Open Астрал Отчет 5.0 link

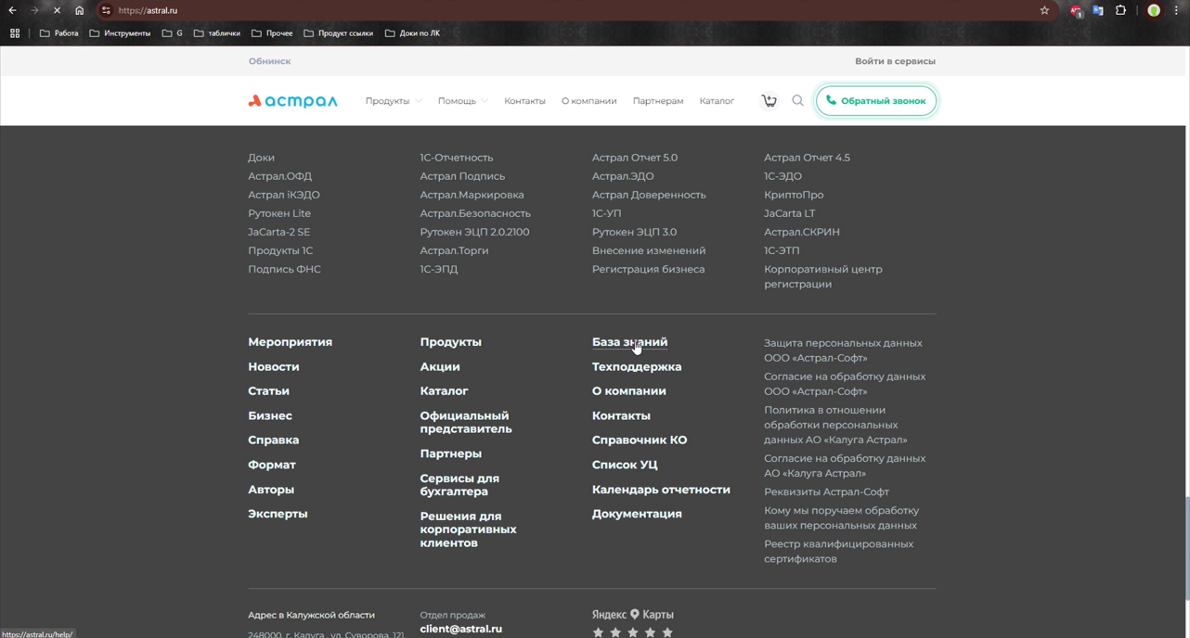point(635,158)
